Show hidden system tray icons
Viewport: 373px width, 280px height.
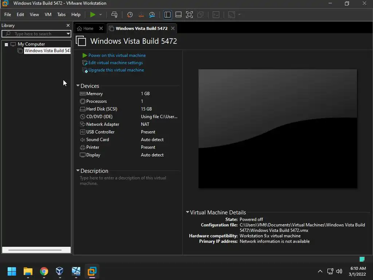tap(320, 271)
